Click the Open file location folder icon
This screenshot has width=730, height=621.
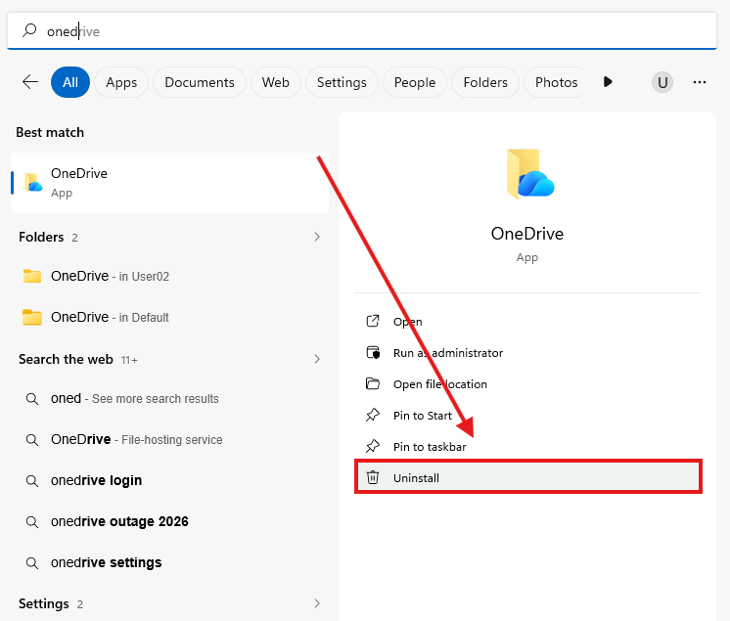click(x=373, y=383)
